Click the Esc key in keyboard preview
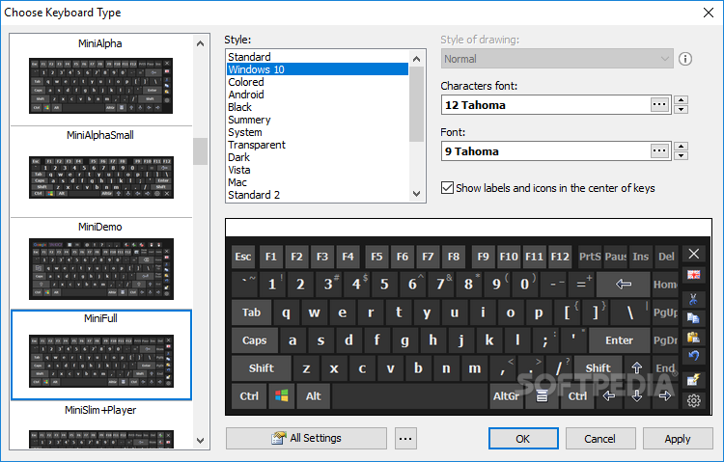This screenshot has height=462, width=724. click(x=243, y=257)
